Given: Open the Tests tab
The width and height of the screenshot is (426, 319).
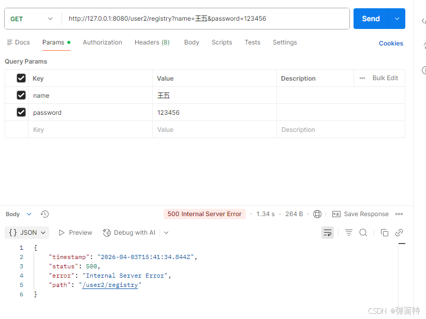Looking at the screenshot, I should tap(253, 42).
